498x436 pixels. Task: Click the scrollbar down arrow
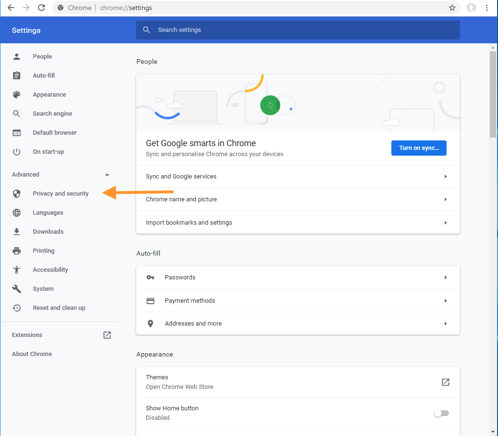[x=493, y=432]
